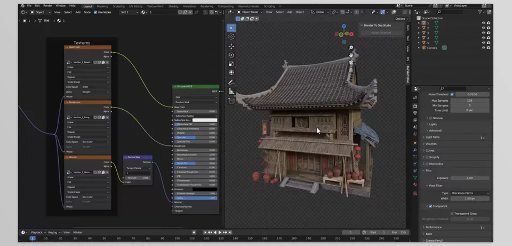This screenshot has width=512, height=246.
Task: Open the Object Data properties green triangle icon
Action: (415, 177)
